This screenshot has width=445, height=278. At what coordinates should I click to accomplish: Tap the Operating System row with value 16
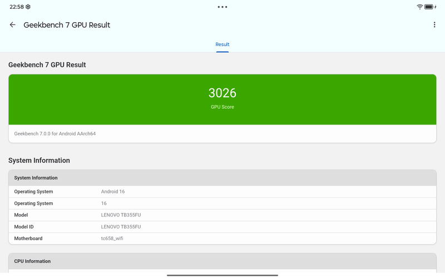point(222,203)
